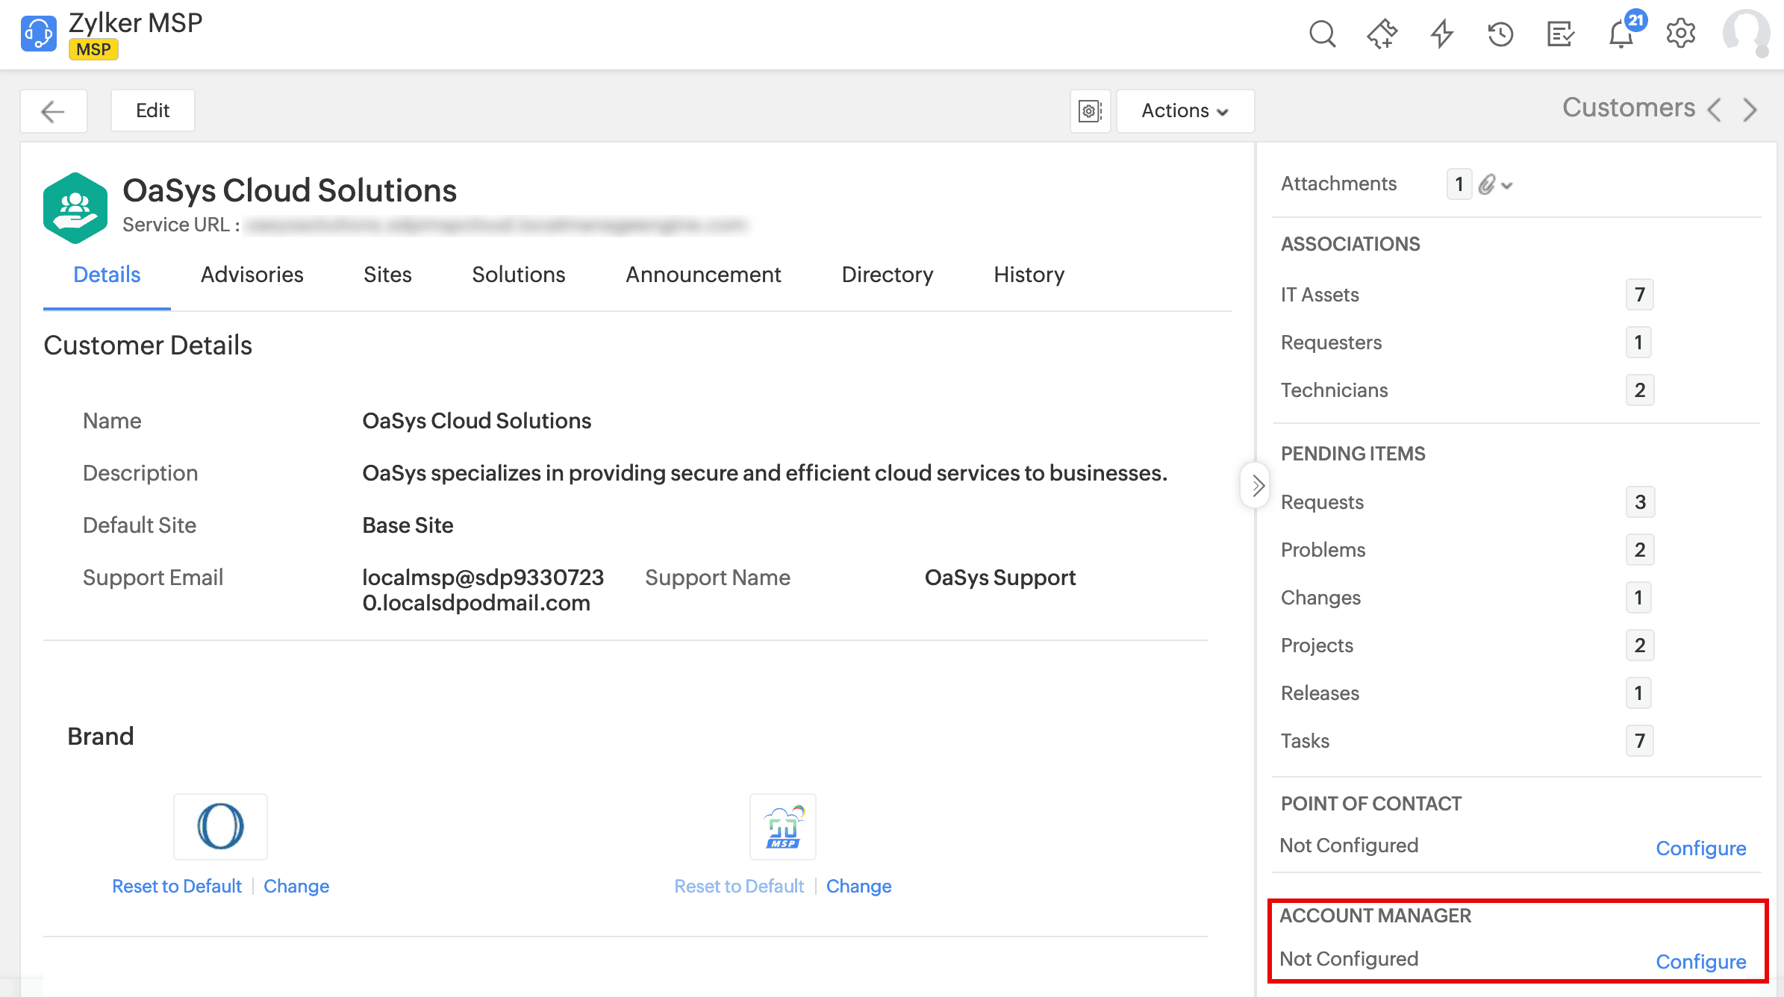Click the customize layout icon beside Actions

(1090, 111)
